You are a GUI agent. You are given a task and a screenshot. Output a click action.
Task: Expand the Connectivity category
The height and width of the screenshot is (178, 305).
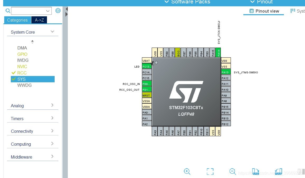pos(52,131)
